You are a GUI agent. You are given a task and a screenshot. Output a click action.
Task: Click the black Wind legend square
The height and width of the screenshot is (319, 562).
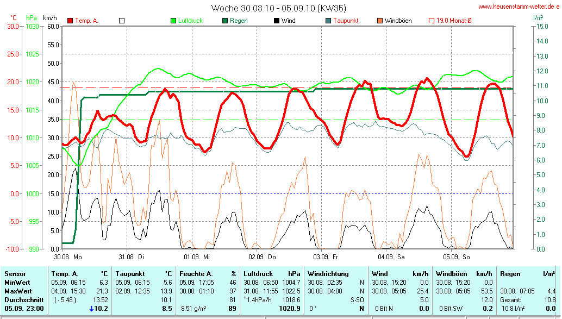(x=277, y=21)
